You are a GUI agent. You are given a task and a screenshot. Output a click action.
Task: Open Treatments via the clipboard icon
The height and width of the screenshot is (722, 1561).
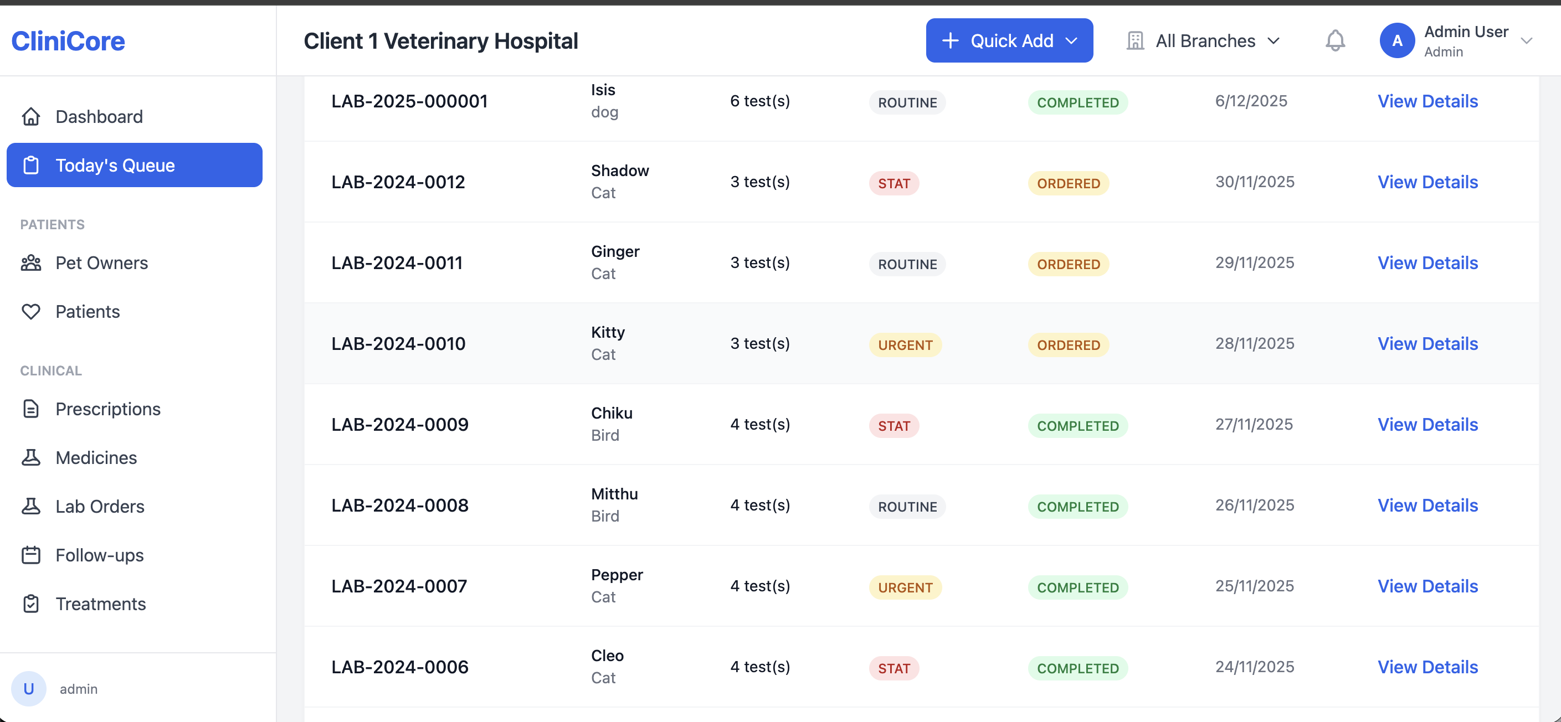tap(31, 604)
